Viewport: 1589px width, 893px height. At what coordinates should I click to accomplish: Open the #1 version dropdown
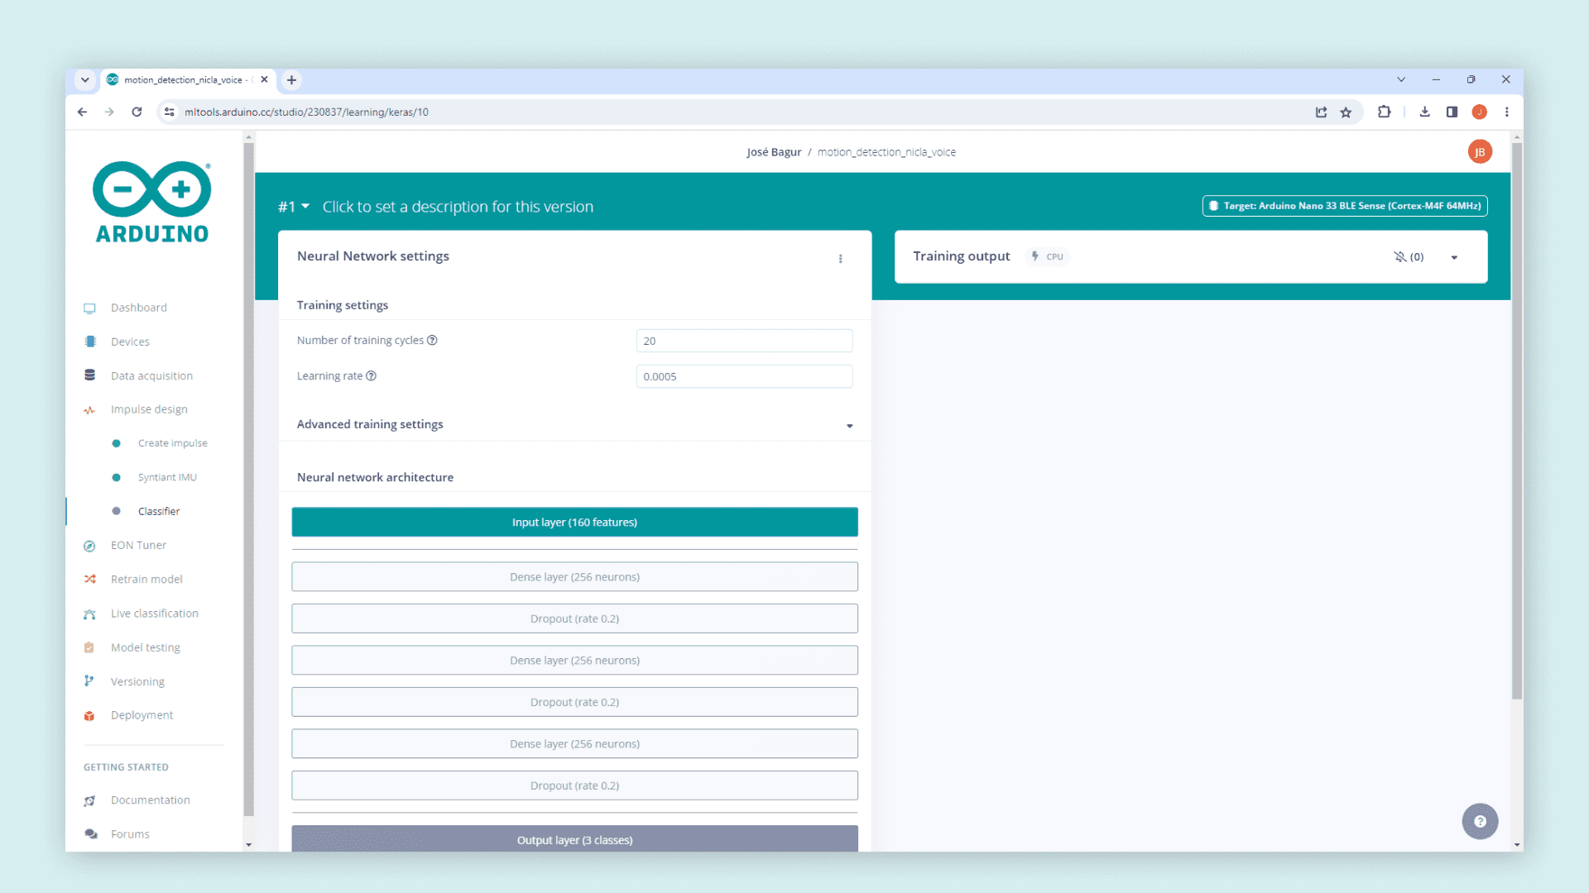(294, 207)
